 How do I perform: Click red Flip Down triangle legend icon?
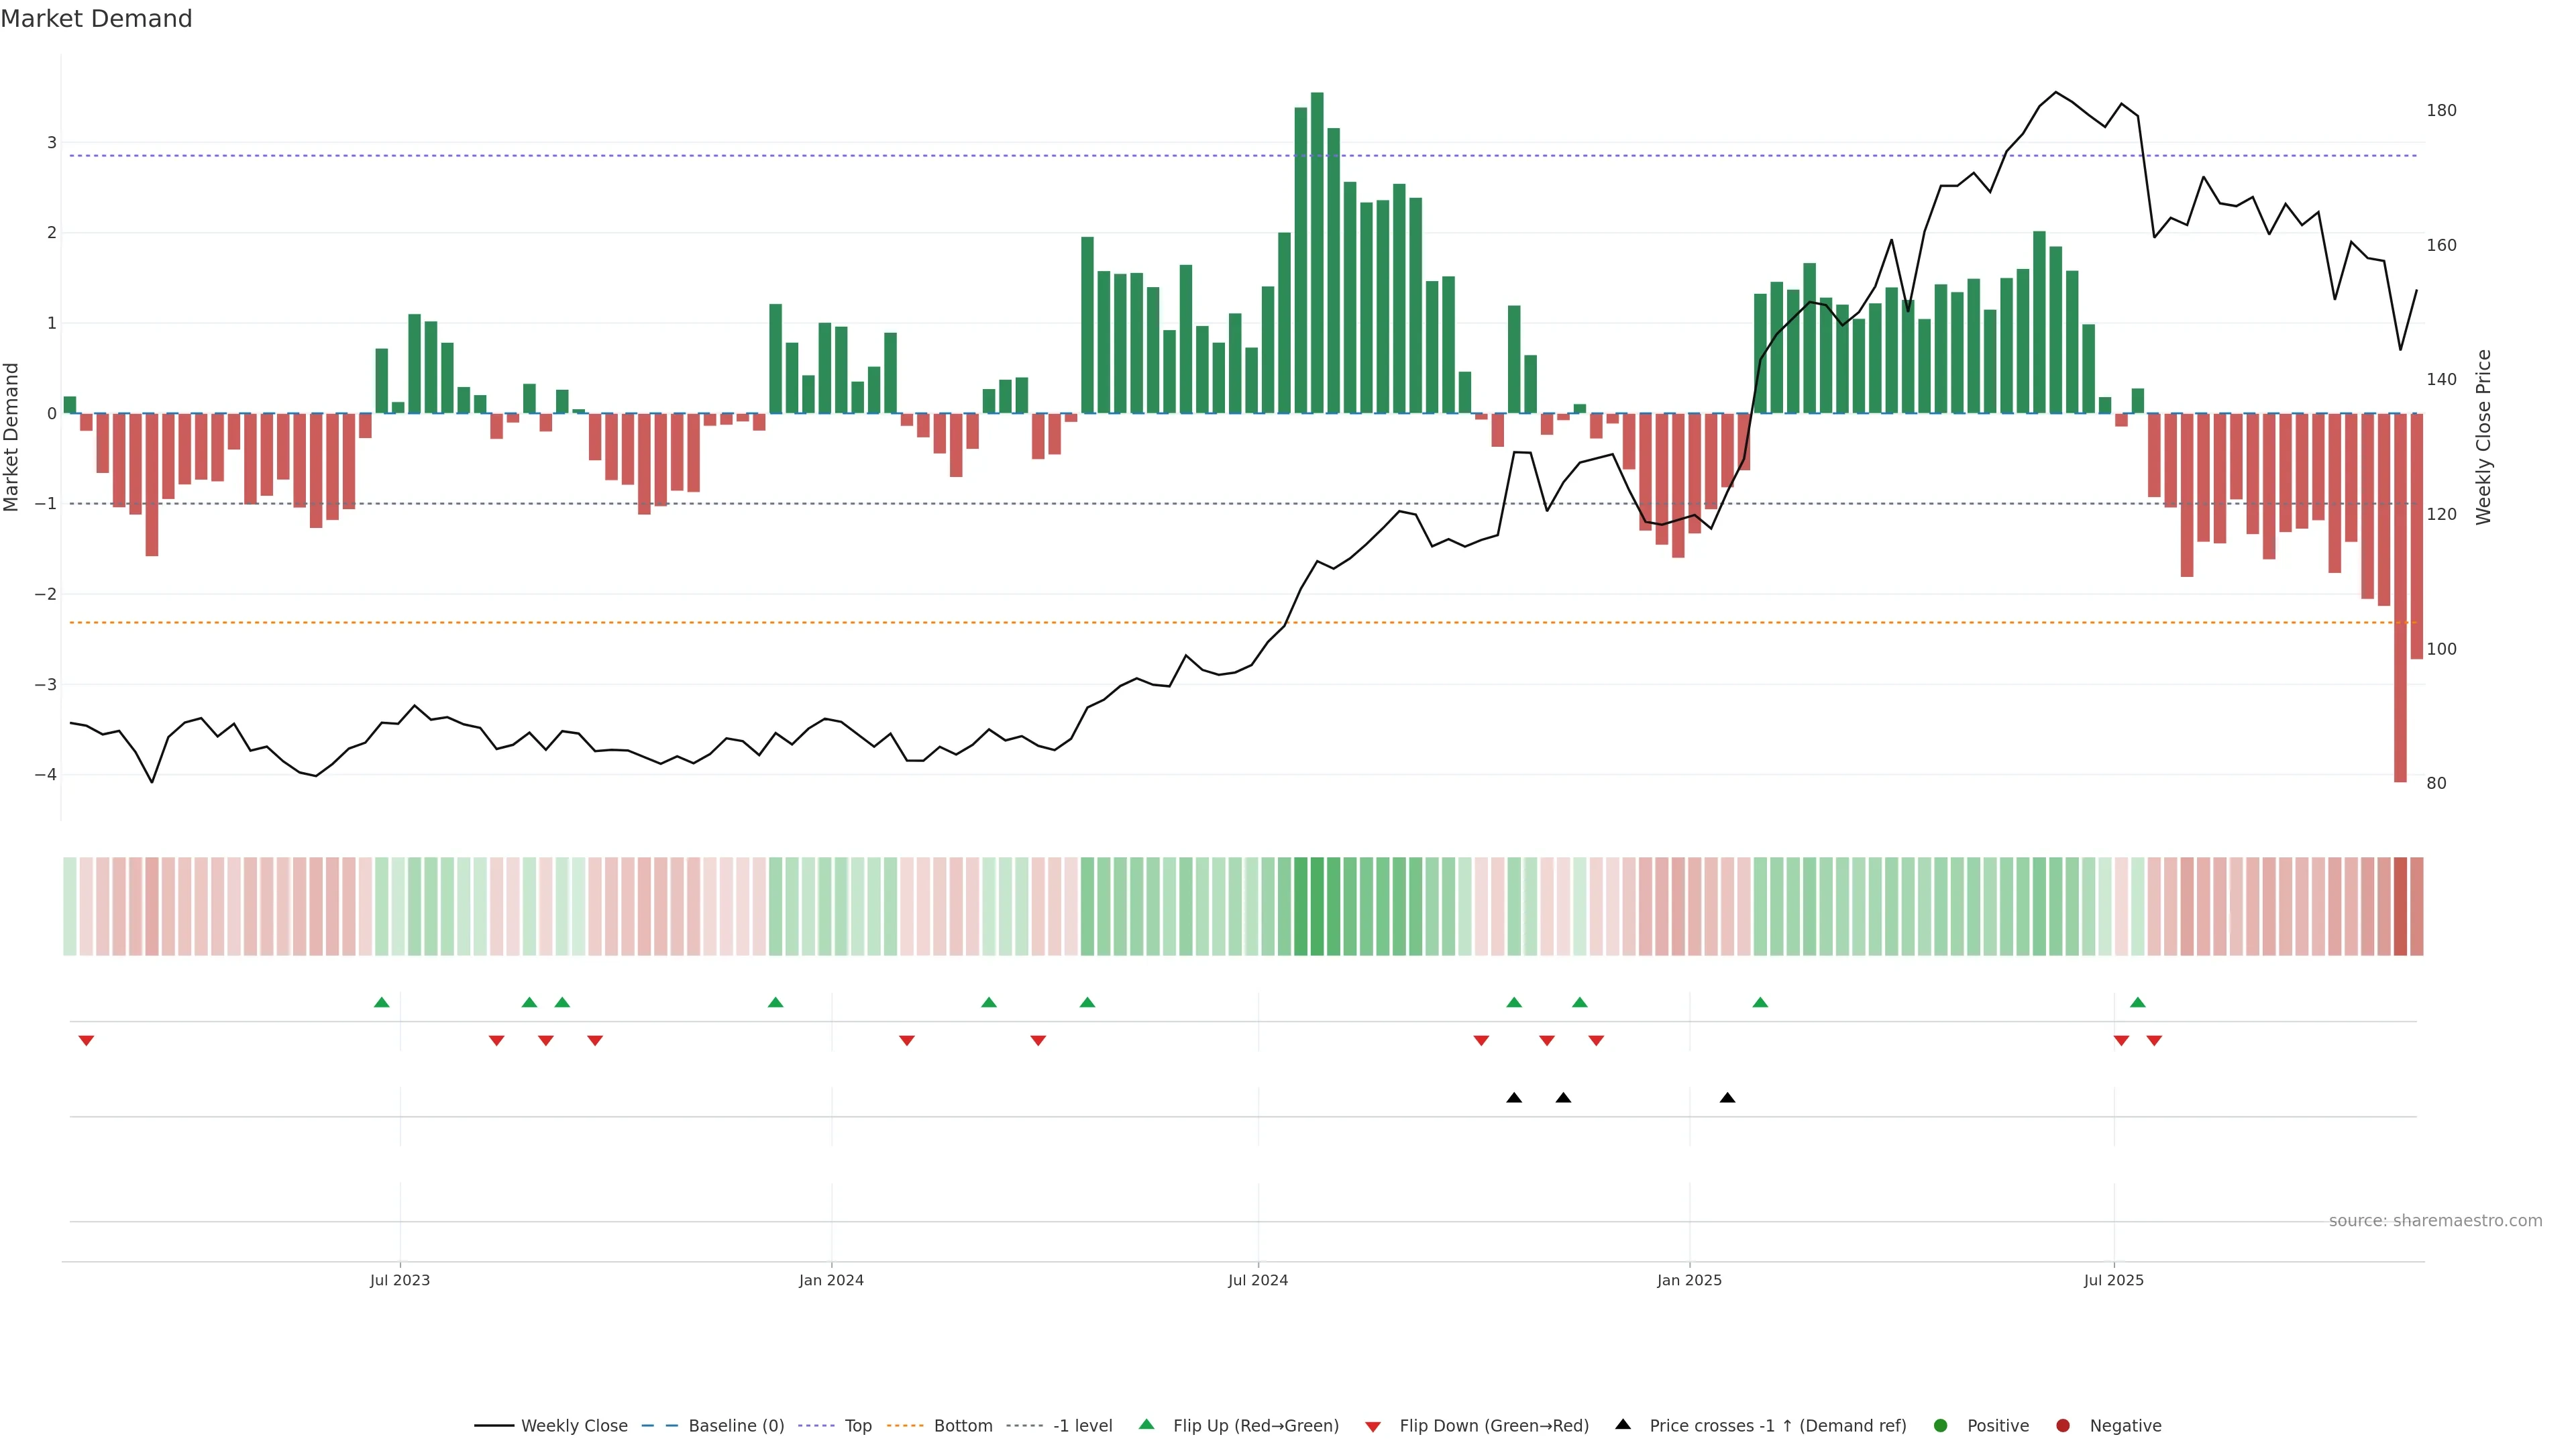pos(1373,1427)
